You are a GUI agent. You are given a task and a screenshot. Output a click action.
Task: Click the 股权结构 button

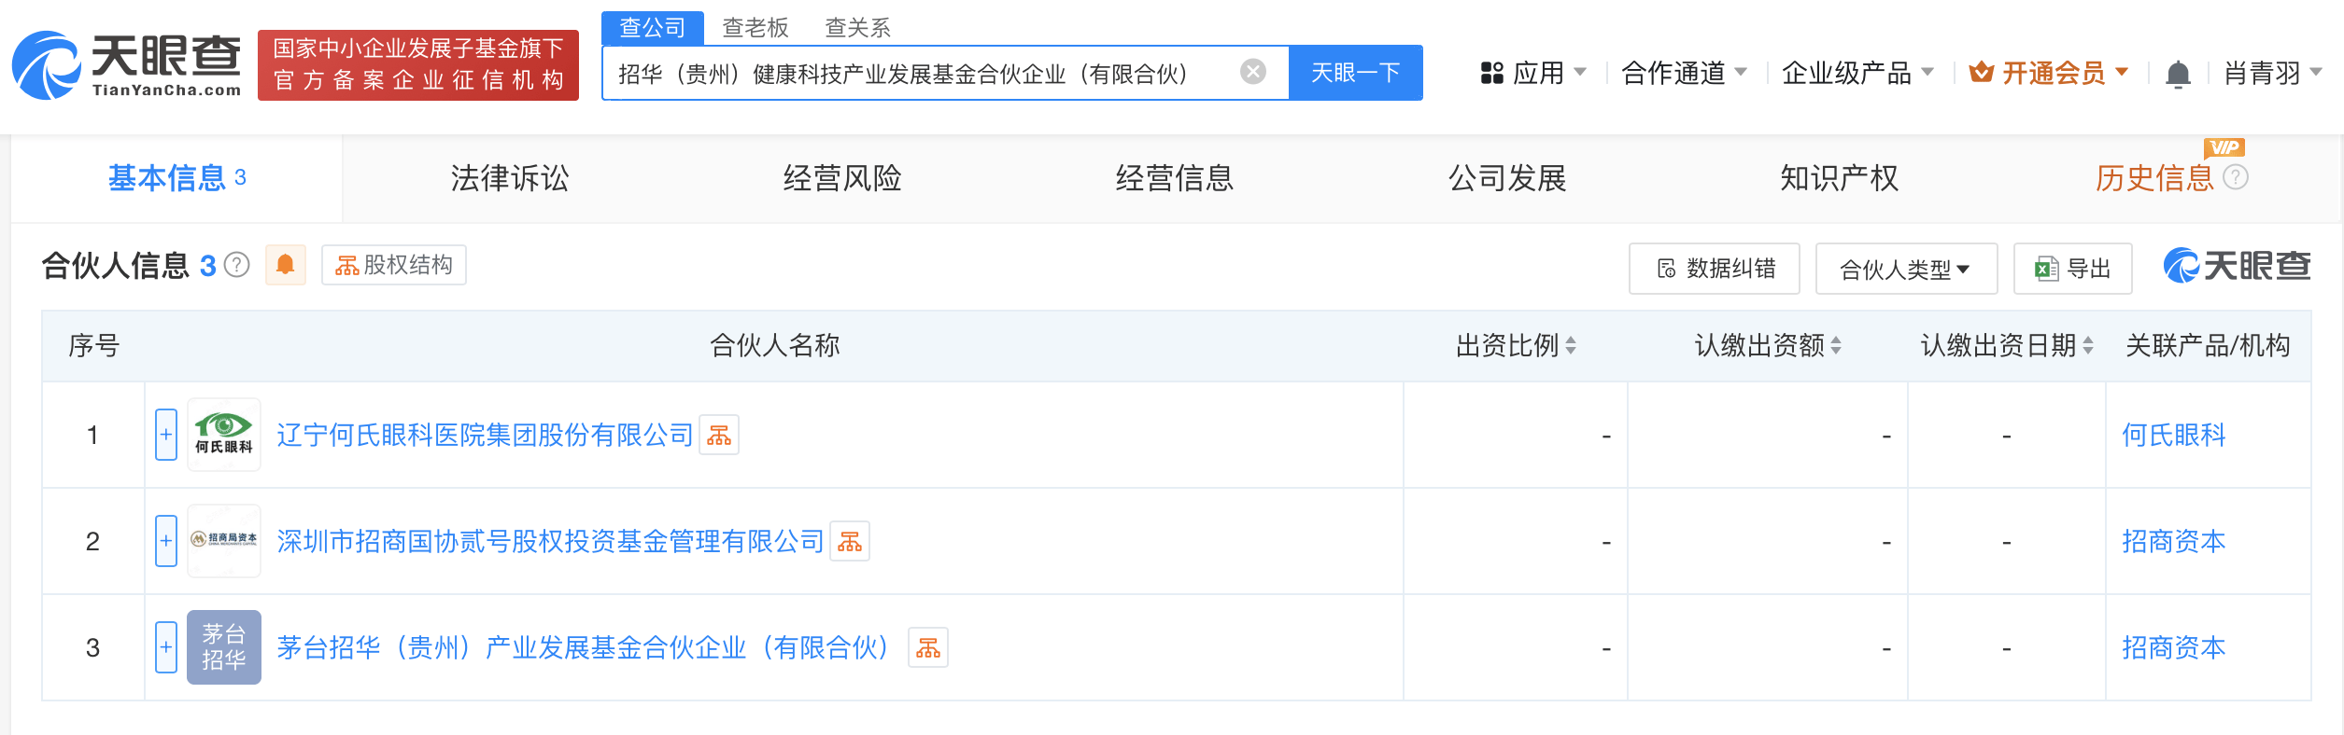pyautogui.click(x=394, y=265)
